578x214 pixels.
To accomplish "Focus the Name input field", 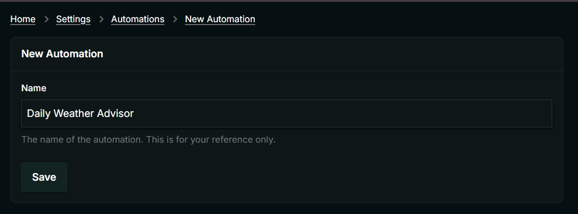I will [x=286, y=113].
